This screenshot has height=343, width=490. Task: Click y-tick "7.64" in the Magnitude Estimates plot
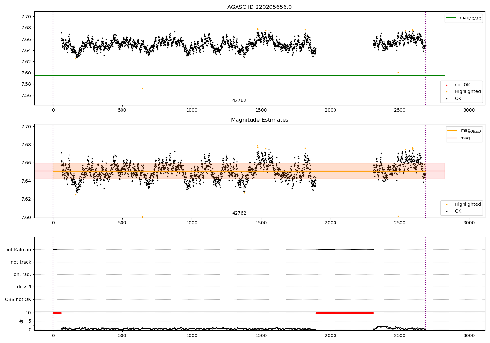(x=26, y=181)
